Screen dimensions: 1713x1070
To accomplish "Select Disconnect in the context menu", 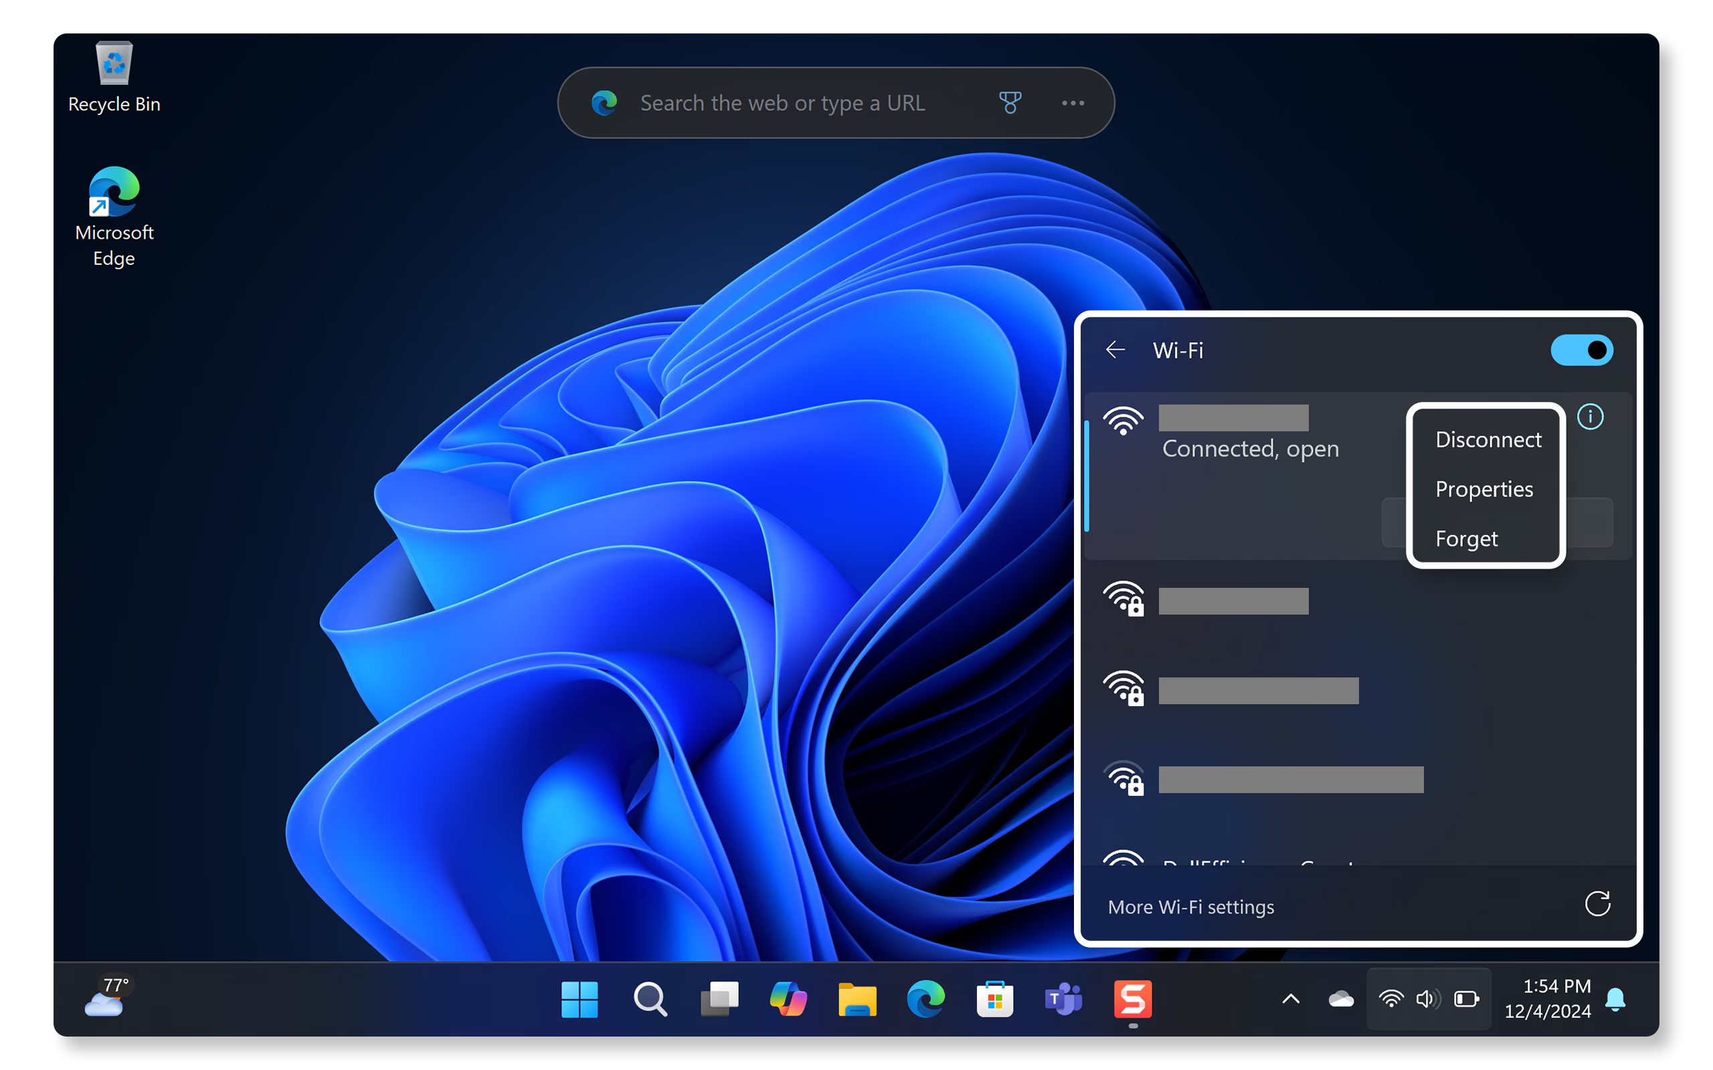I will [1487, 440].
